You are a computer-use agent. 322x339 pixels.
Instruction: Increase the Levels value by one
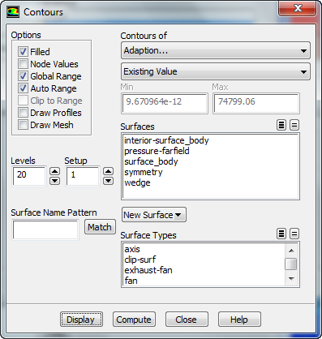click(55, 171)
